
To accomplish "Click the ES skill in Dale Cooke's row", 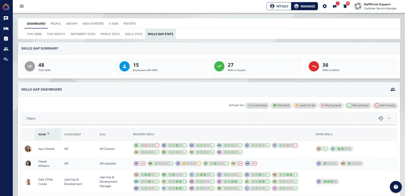I will [x=174, y=181].
